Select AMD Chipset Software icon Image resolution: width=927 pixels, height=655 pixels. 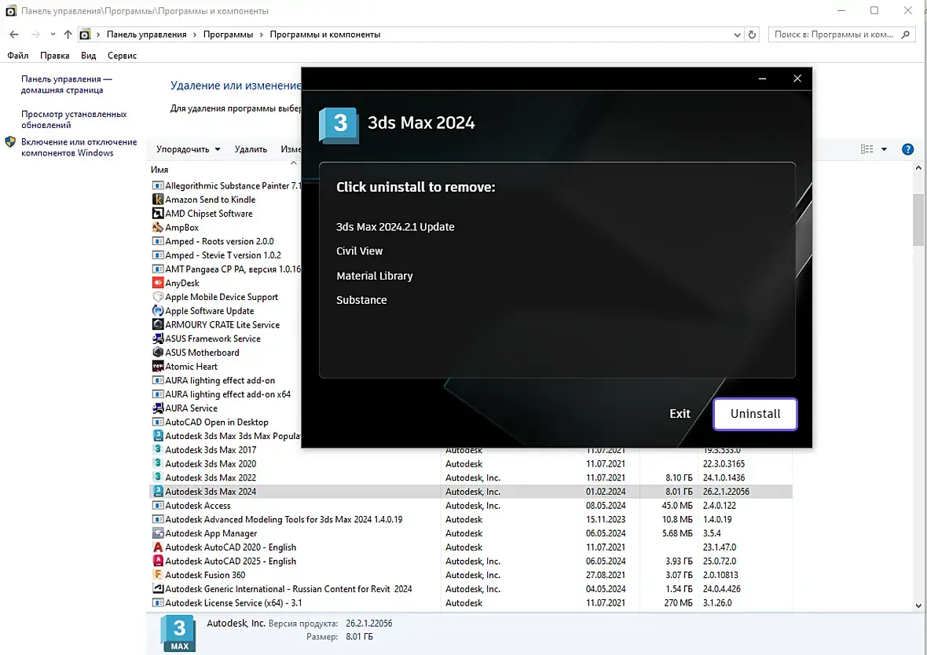158,214
